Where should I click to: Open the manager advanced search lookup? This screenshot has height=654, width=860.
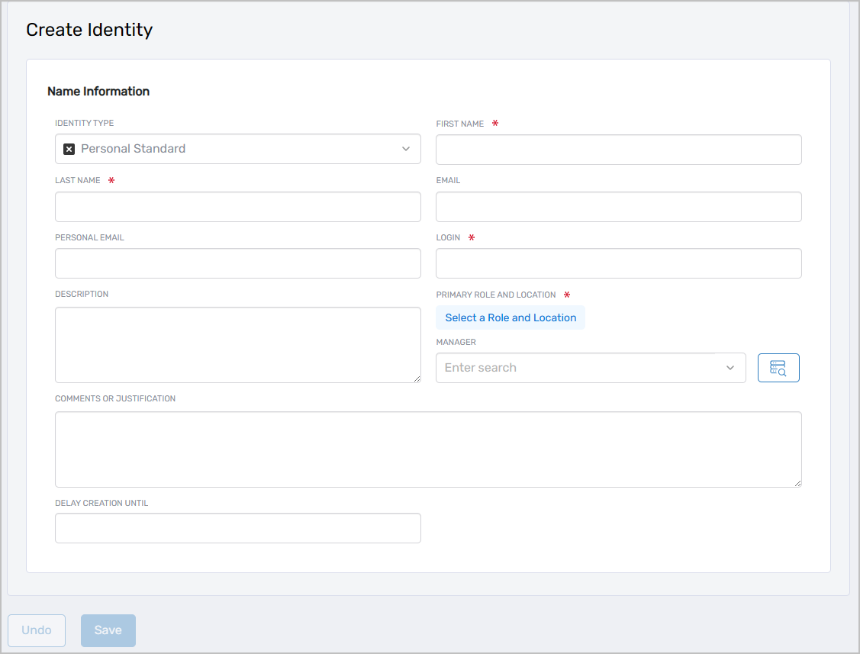(x=778, y=367)
